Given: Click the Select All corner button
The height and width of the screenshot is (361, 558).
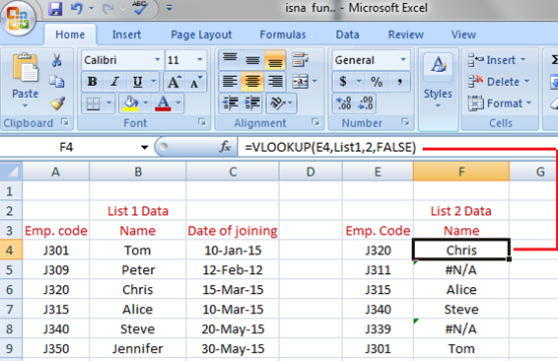Looking at the screenshot, I should [11, 172].
